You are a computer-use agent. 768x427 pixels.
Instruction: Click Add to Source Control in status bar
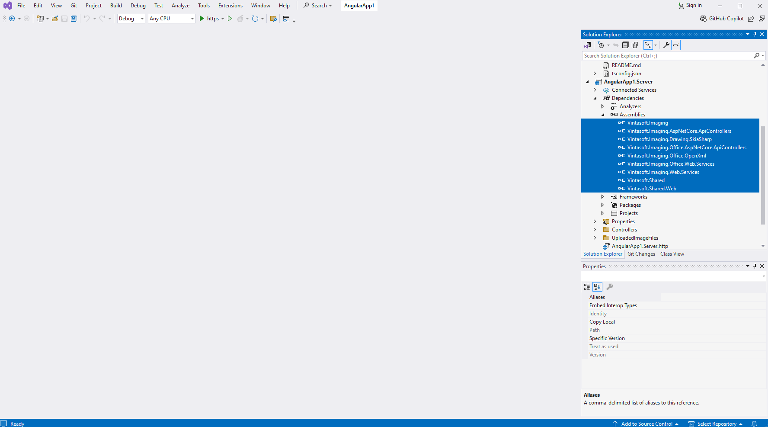coord(646,424)
